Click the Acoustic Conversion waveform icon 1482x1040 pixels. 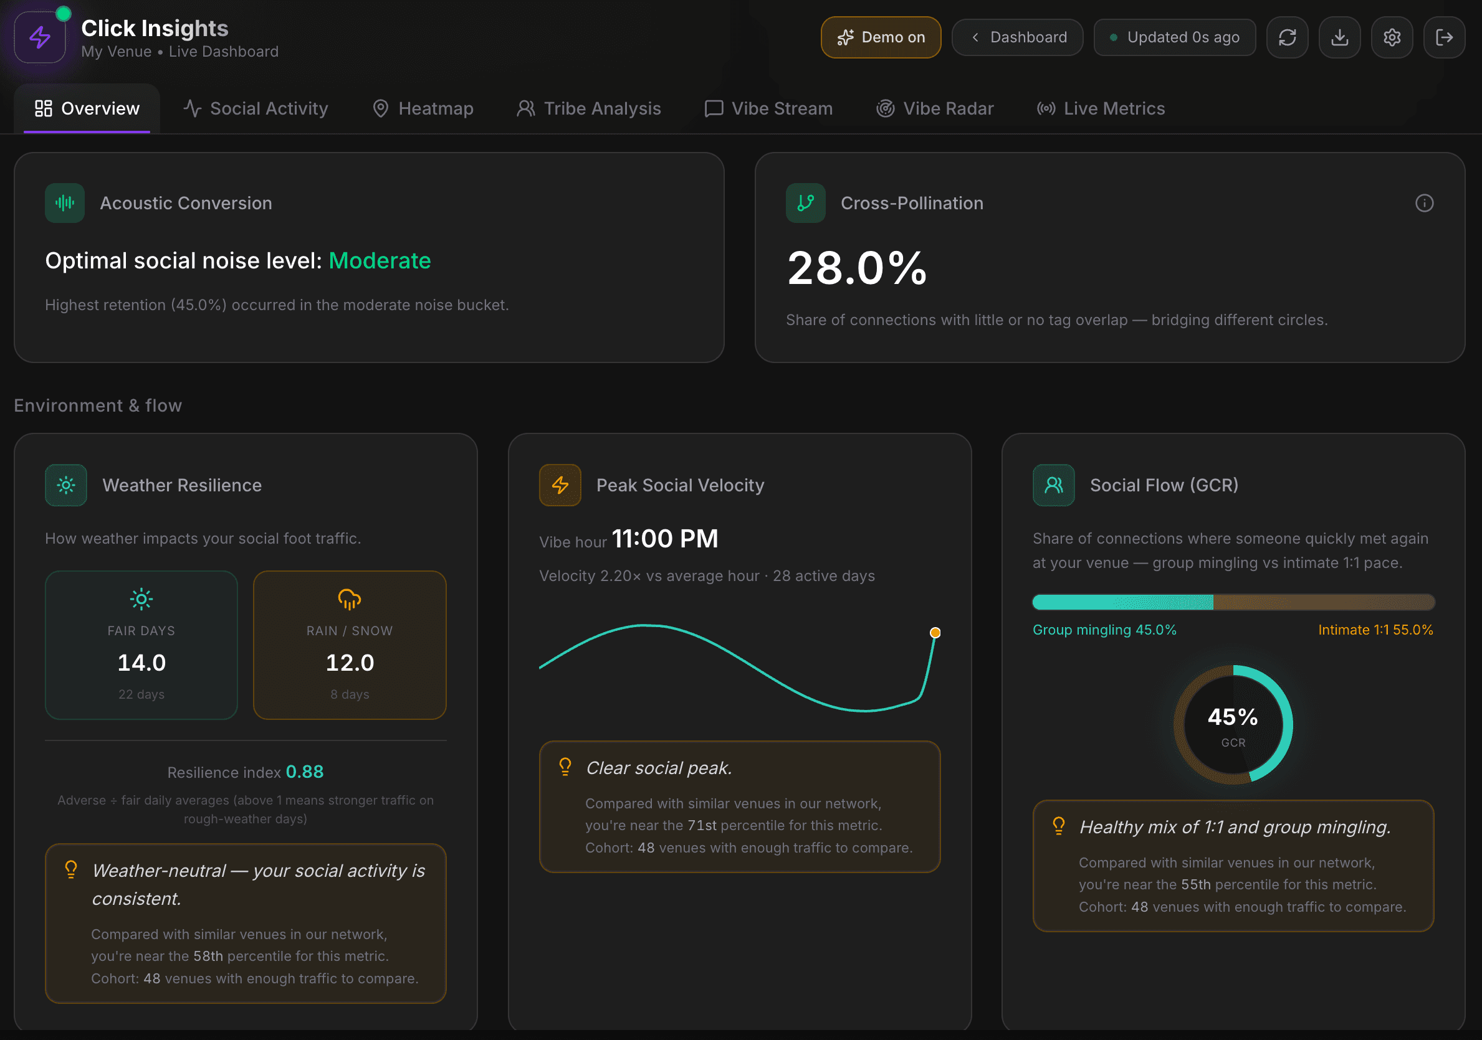pos(65,203)
